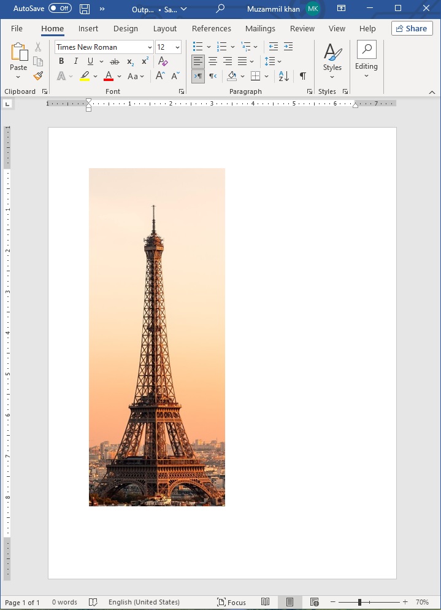Save the document using the floppy disk icon

85,9
